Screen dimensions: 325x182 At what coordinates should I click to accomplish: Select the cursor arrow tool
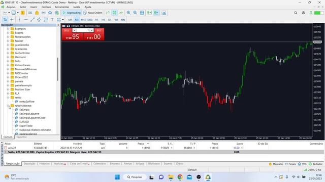(x=5, y=20)
